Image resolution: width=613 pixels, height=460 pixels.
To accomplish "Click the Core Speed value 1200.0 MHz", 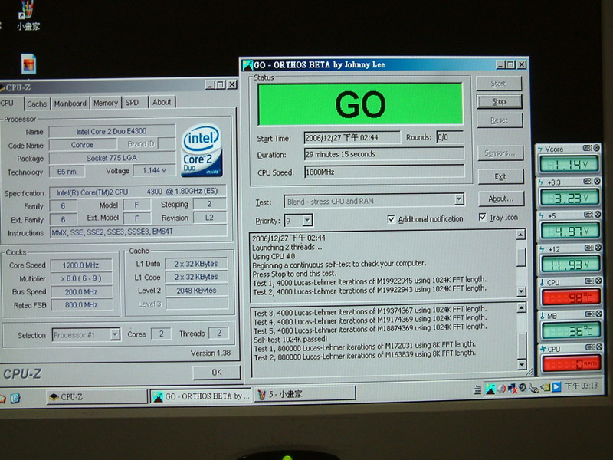I will pyautogui.click(x=81, y=265).
